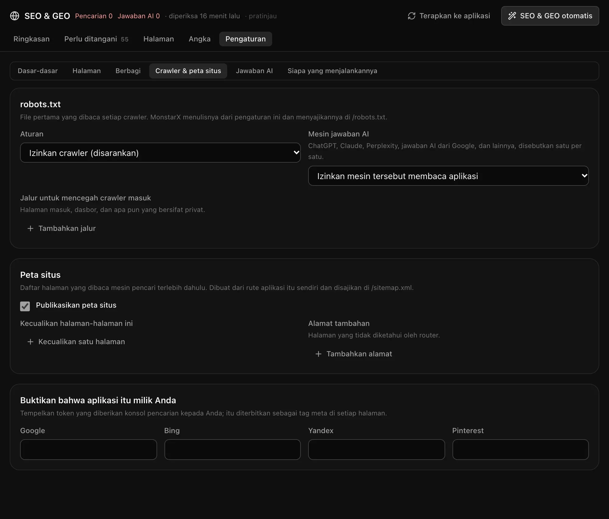Open the Jawaban AI sub-tab

coord(254,71)
